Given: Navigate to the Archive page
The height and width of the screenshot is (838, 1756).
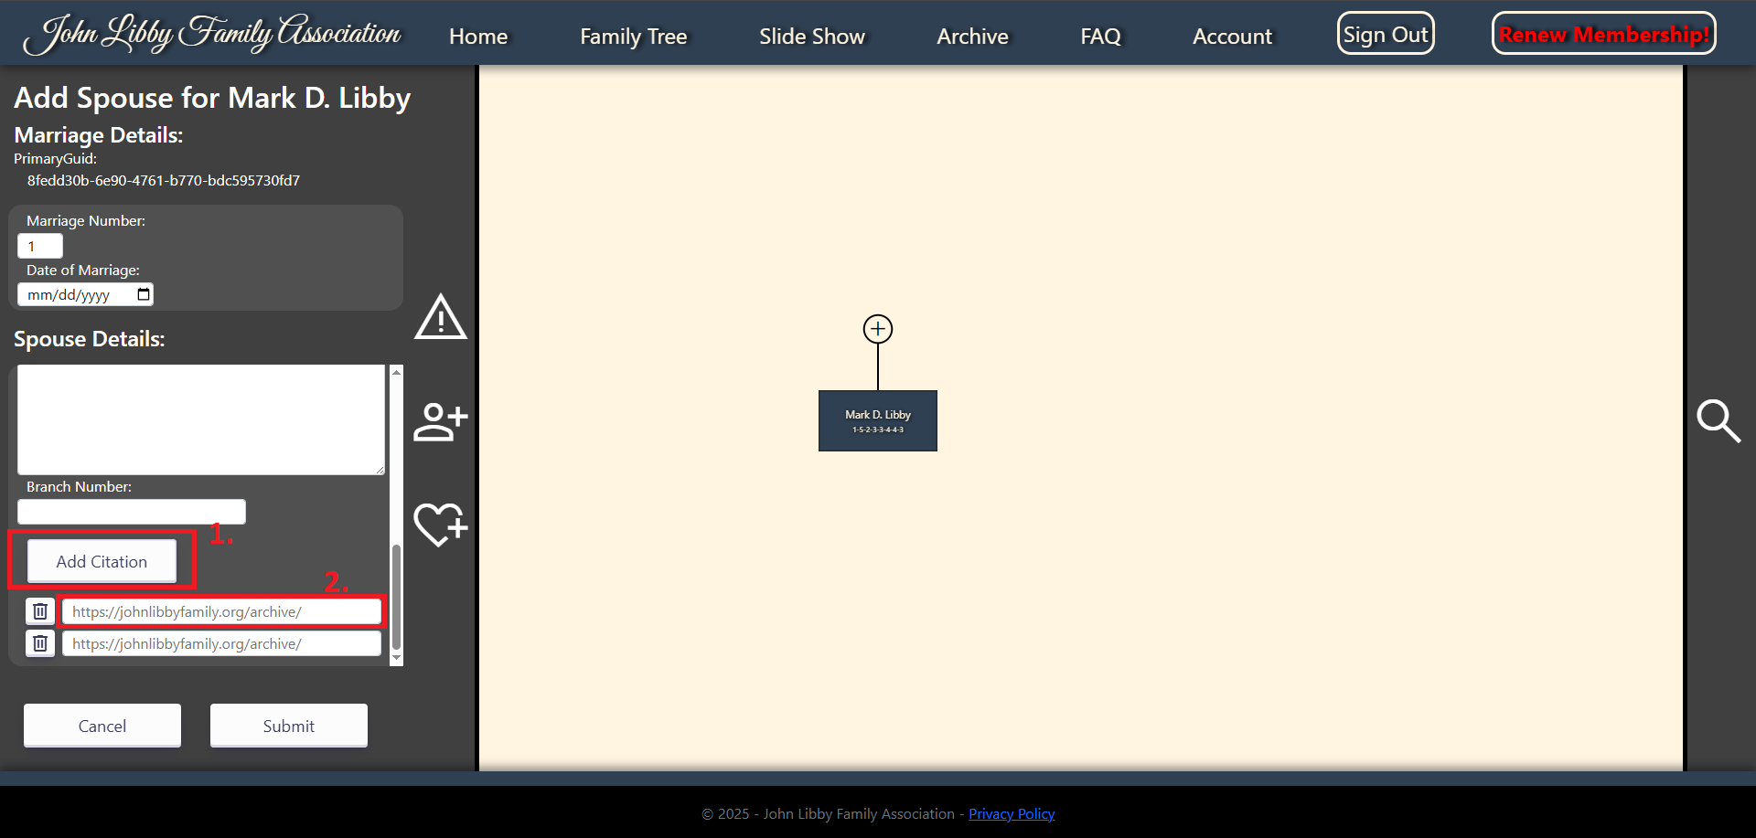Looking at the screenshot, I should coord(972,37).
